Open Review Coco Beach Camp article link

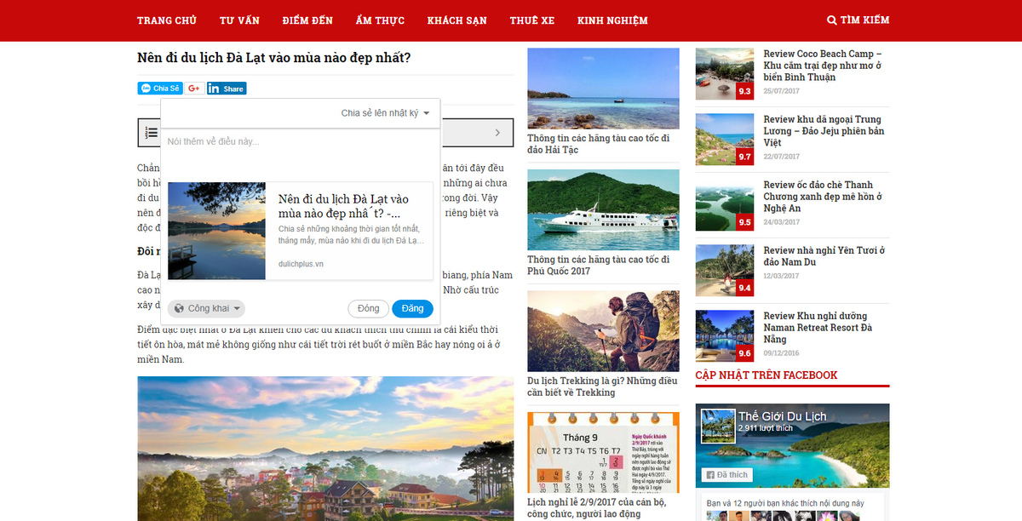click(823, 66)
